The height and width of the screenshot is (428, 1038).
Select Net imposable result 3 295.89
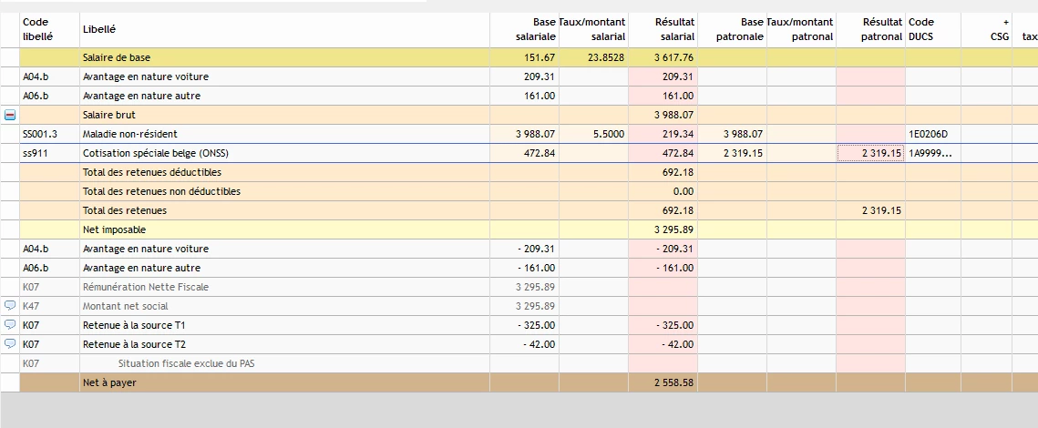point(673,230)
